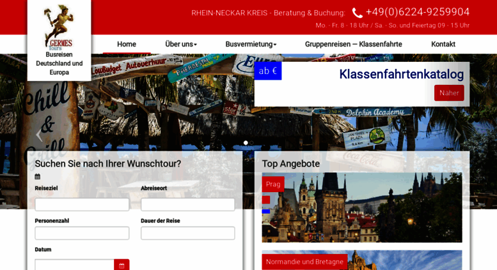
Task: Click the ab € price badge
Action: (268, 71)
